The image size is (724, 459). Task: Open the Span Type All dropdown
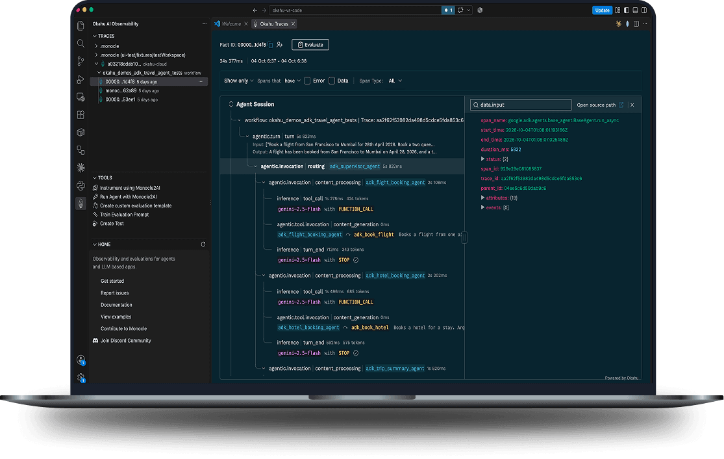click(395, 81)
